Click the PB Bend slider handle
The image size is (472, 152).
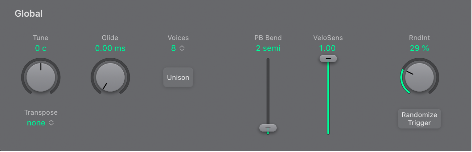[268, 128]
